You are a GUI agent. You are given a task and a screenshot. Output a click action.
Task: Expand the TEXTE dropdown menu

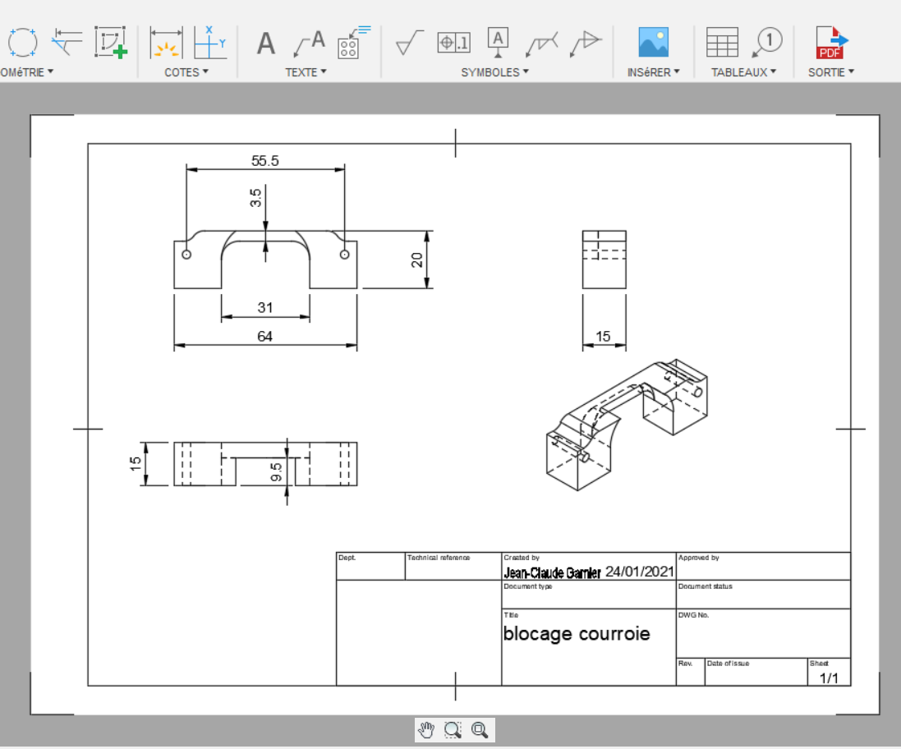pos(306,72)
